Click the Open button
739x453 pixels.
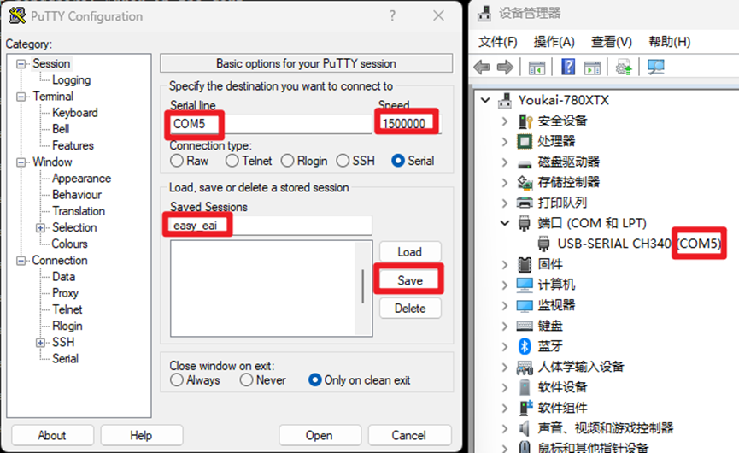[320, 435]
